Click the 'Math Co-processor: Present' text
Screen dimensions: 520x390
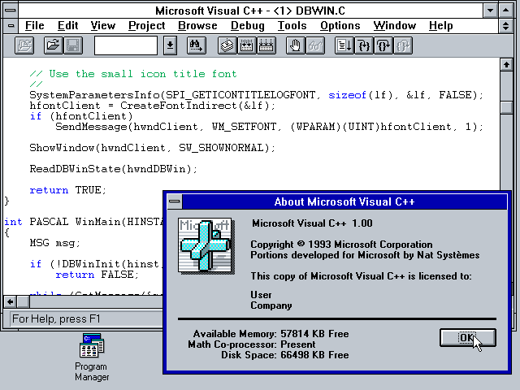coord(252,344)
